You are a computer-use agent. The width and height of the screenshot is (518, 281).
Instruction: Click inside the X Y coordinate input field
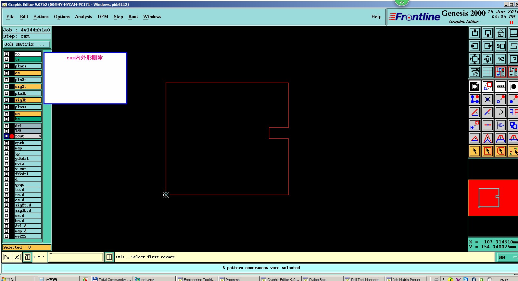76,257
